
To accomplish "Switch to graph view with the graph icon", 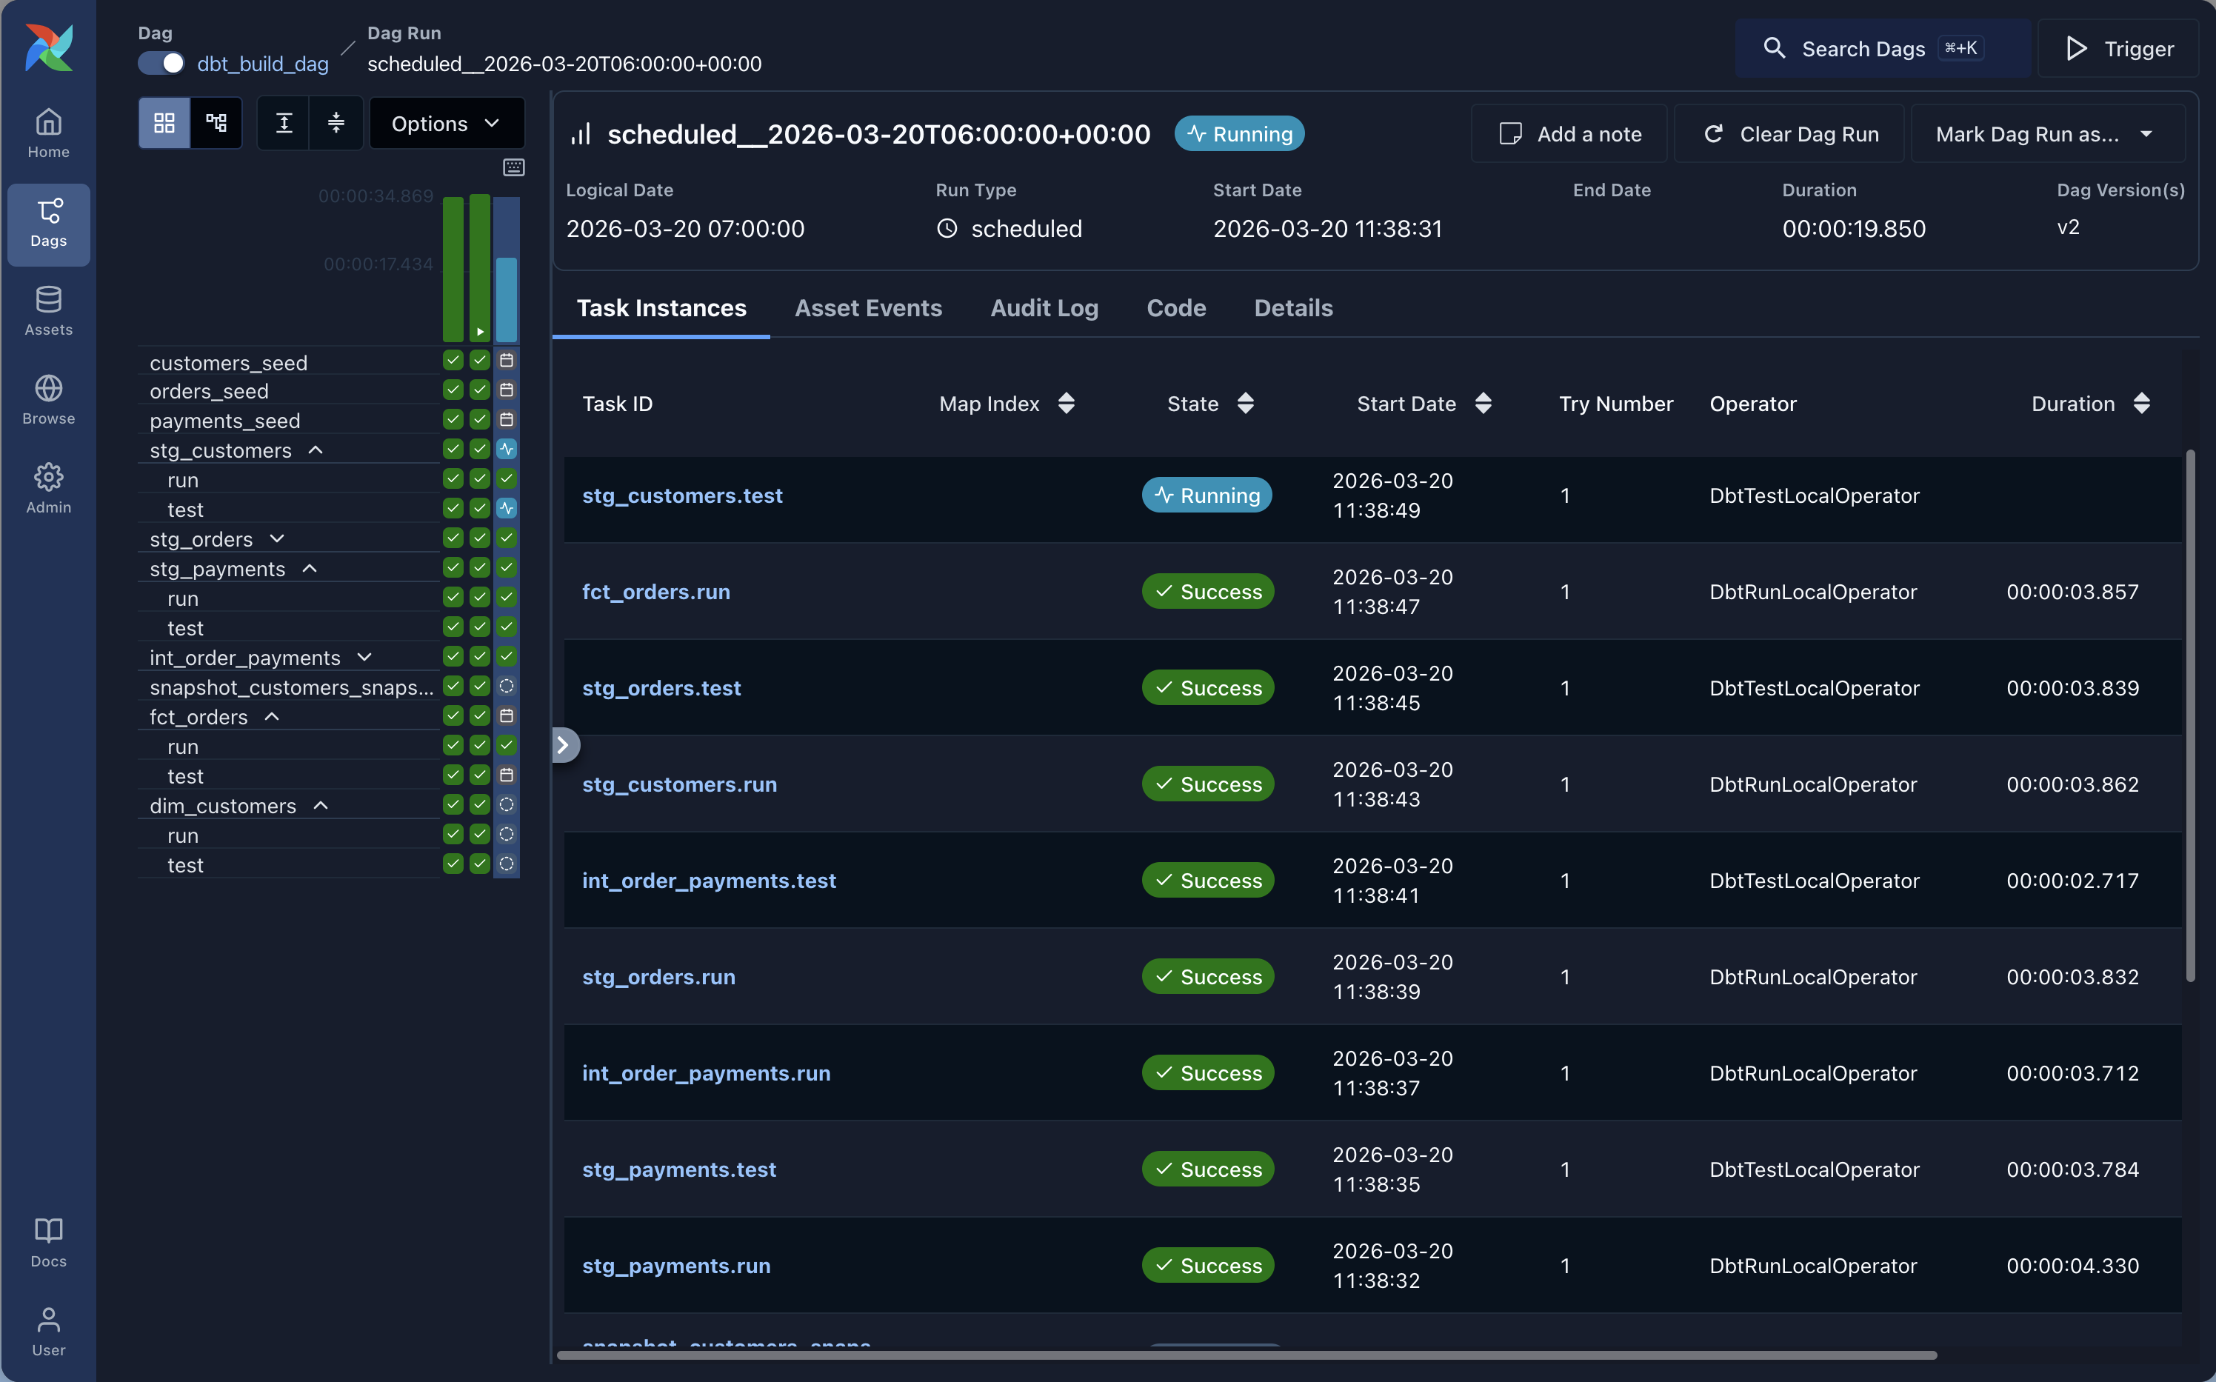I will click(x=216, y=122).
